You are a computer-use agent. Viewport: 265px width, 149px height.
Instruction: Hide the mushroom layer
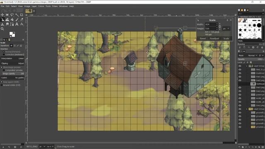coord(240,73)
